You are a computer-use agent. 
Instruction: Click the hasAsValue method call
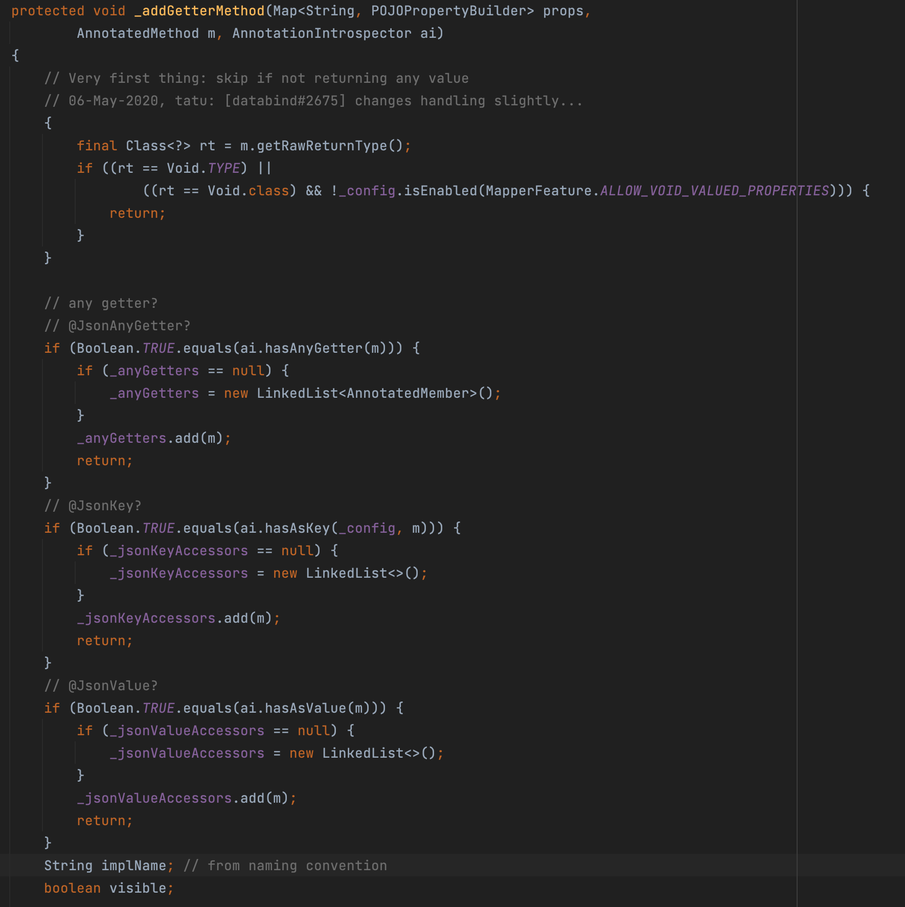[x=306, y=708]
